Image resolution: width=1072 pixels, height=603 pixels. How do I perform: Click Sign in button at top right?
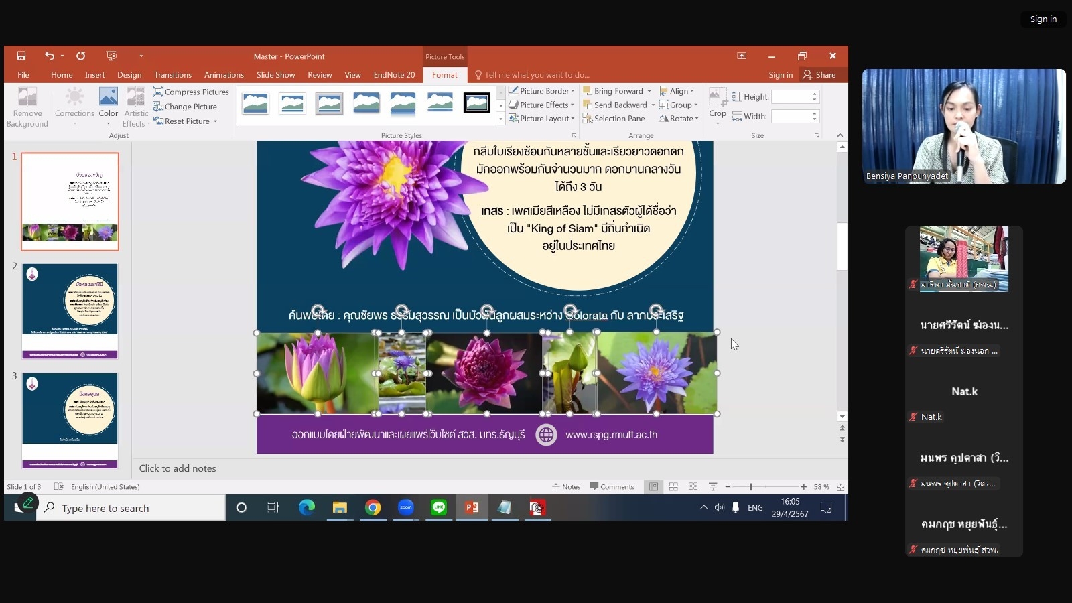click(x=1043, y=19)
